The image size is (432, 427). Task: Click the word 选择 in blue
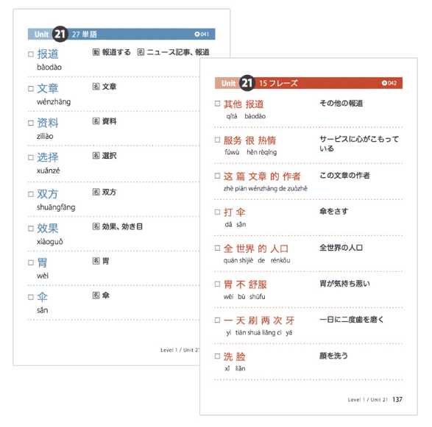[x=48, y=157]
